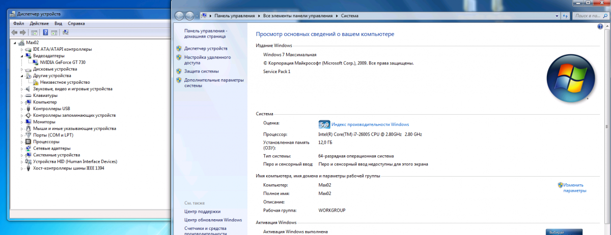The image size is (611, 235).
Task: Click the Контроллеры USB icon
Action: click(x=29, y=109)
